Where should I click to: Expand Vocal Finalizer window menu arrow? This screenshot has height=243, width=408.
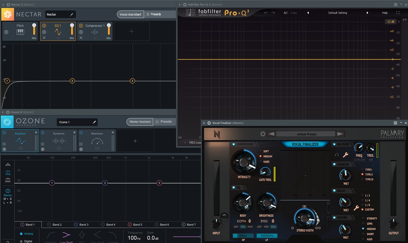coord(204,123)
